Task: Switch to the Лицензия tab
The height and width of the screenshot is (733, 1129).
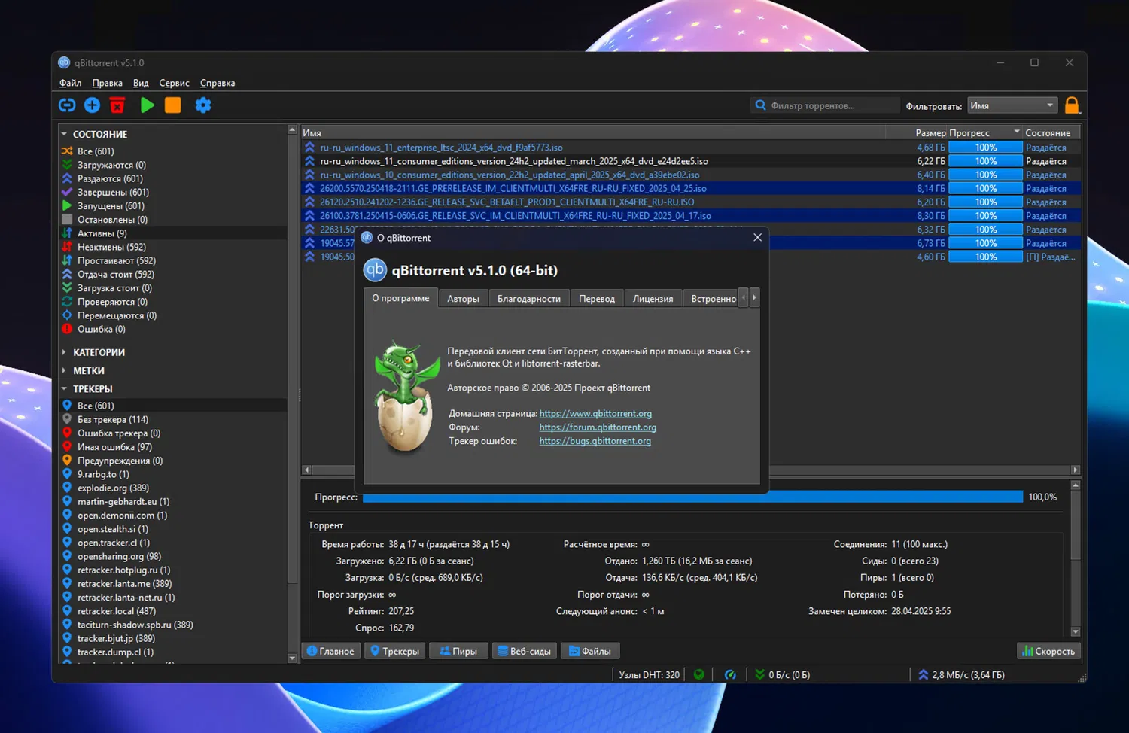Action: (x=653, y=299)
